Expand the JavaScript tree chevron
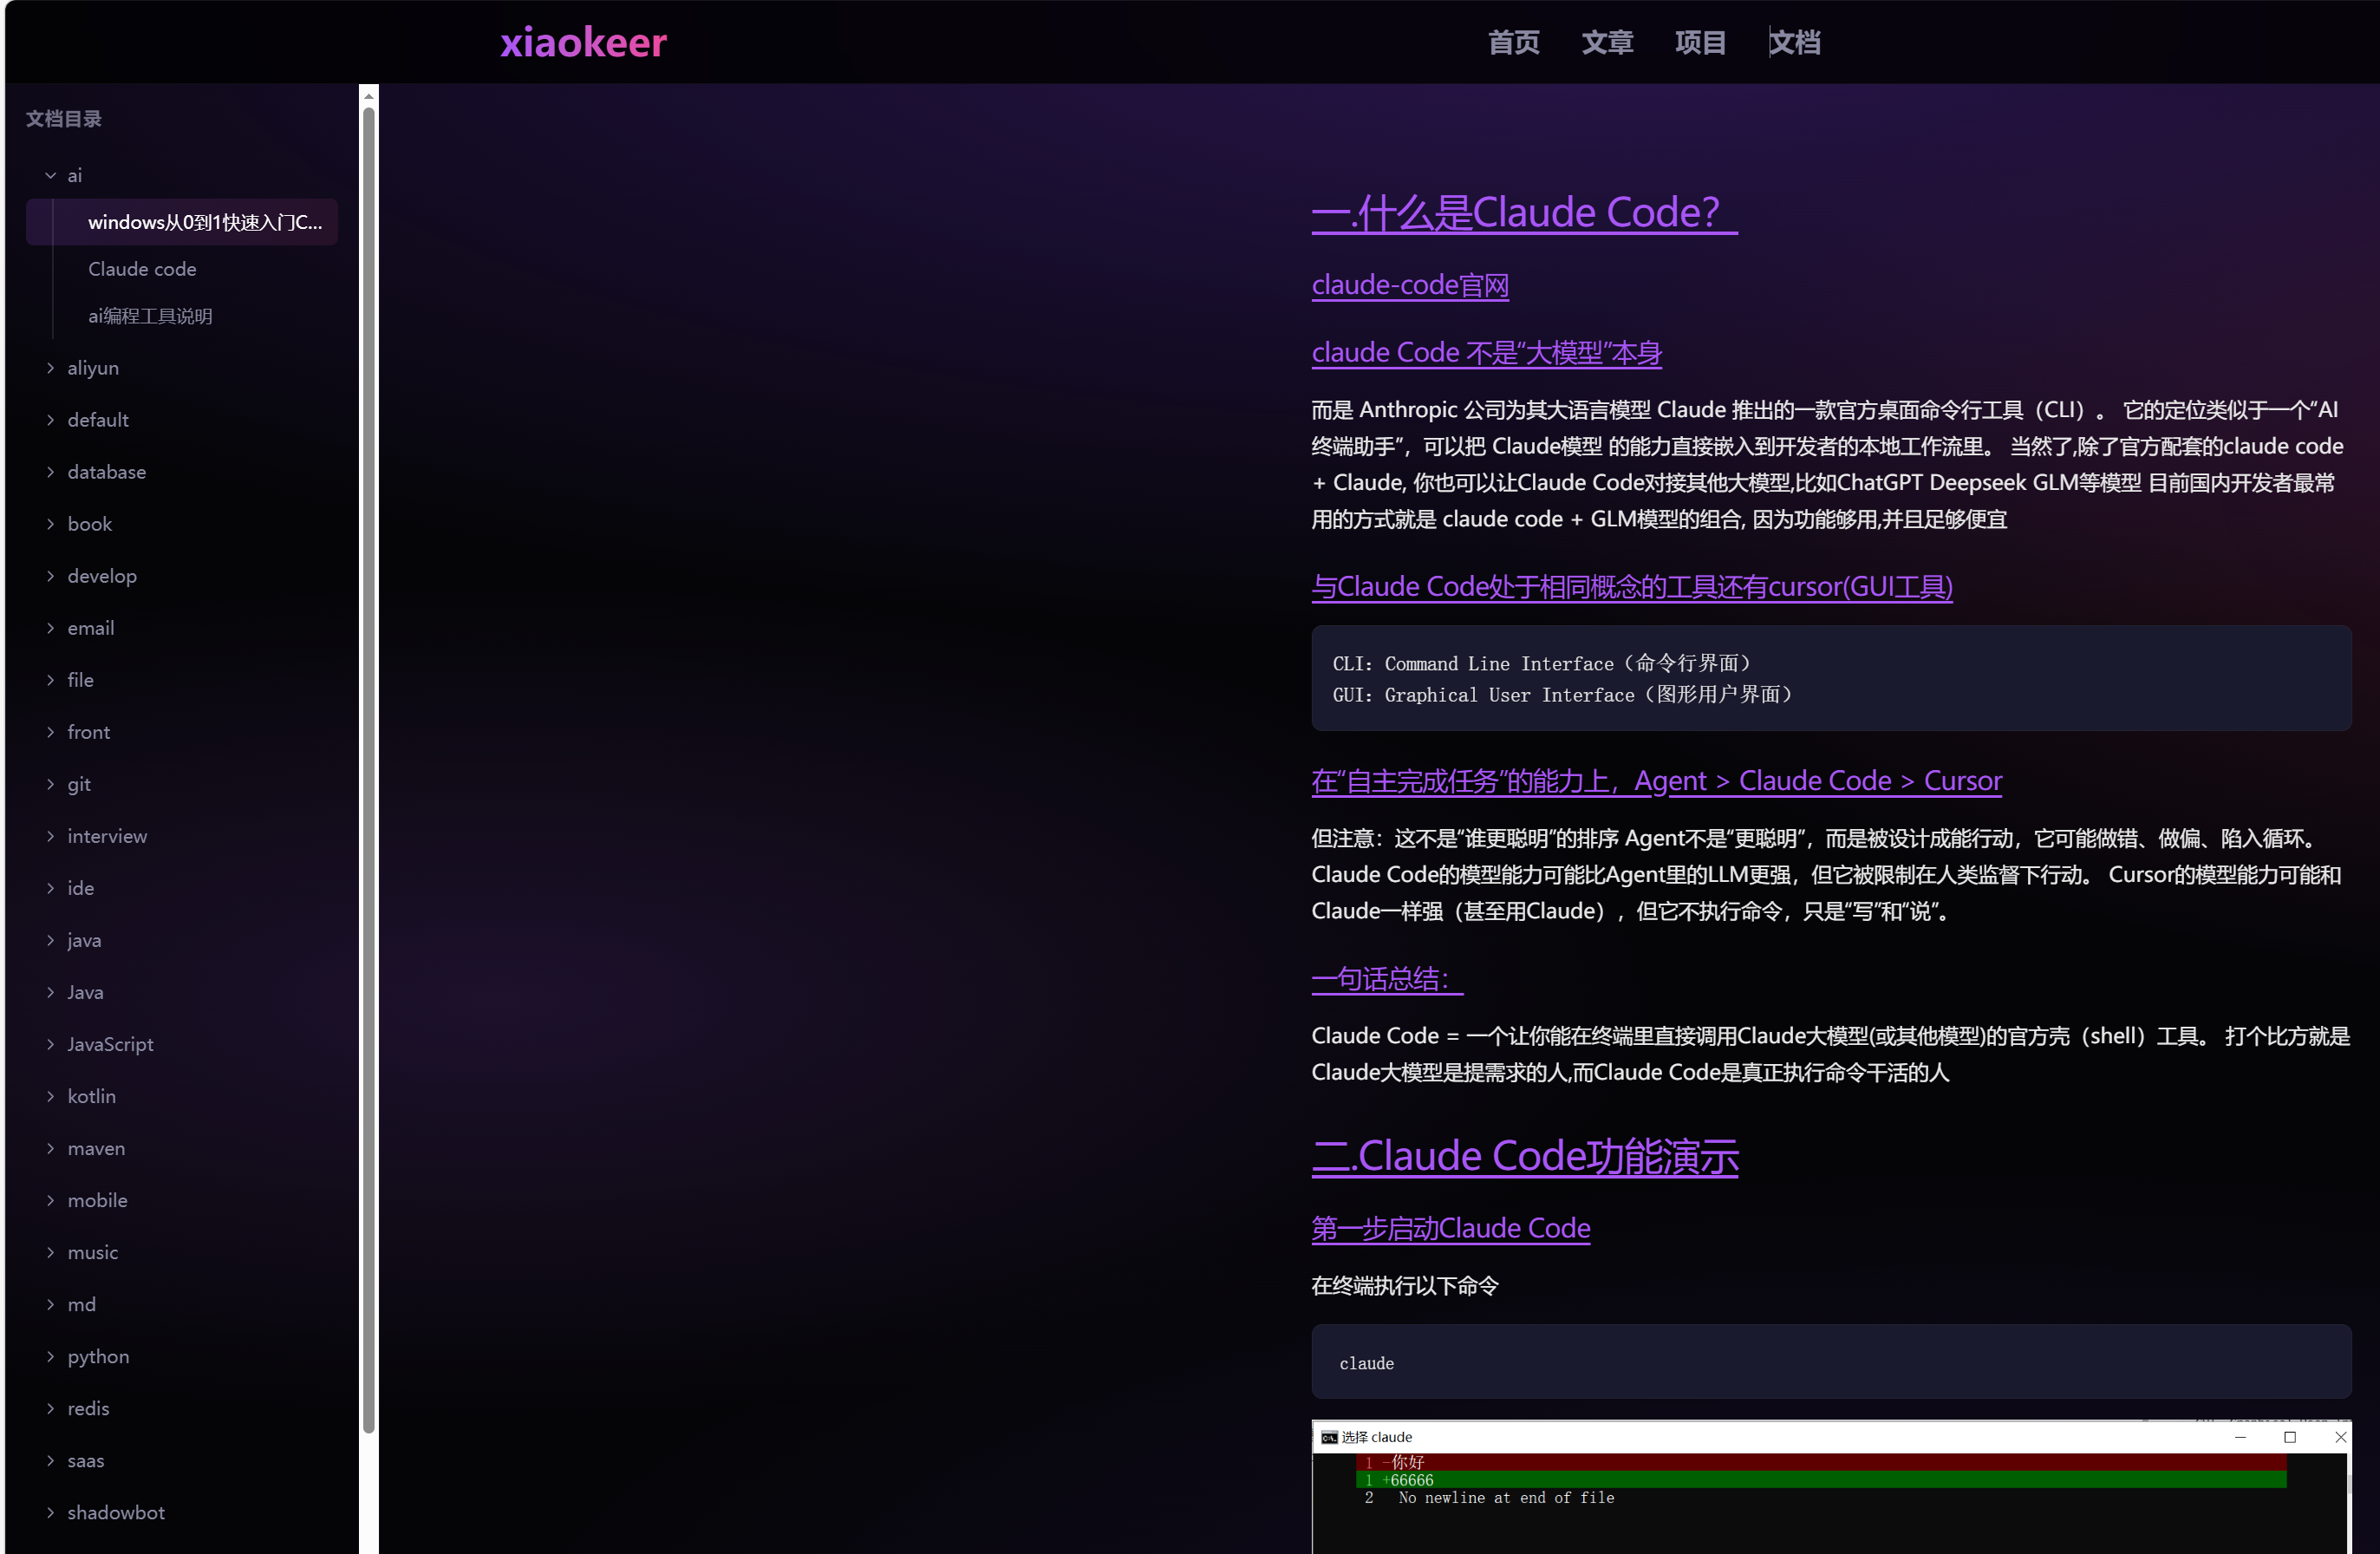2380x1554 pixels. click(x=50, y=1044)
